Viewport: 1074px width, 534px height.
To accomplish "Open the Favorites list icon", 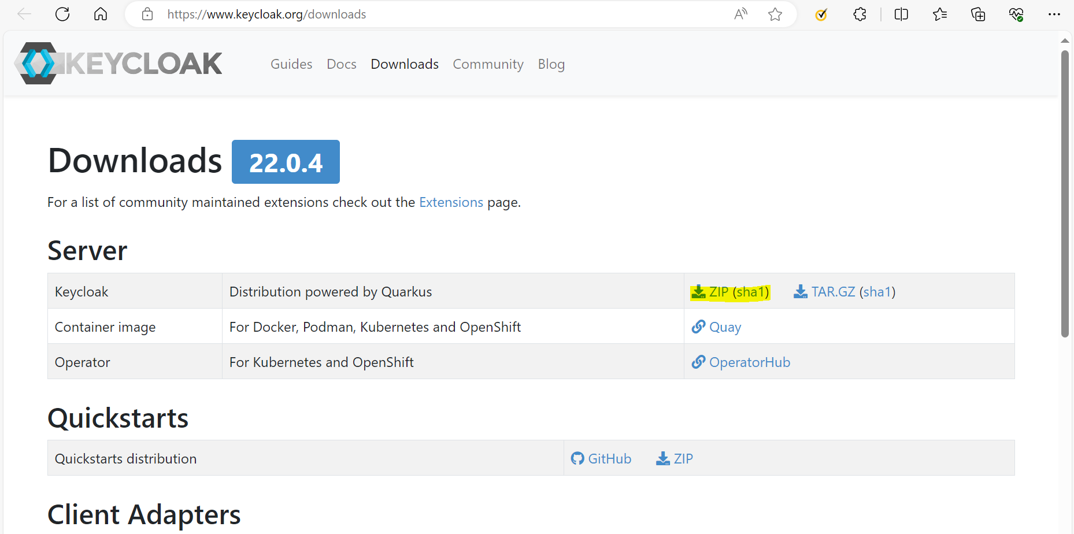I will tap(940, 14).
